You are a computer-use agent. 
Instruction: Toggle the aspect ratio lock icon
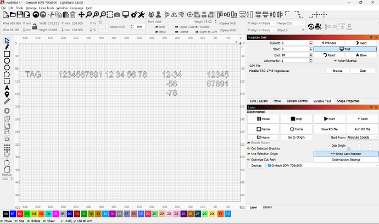coord(34,26)
